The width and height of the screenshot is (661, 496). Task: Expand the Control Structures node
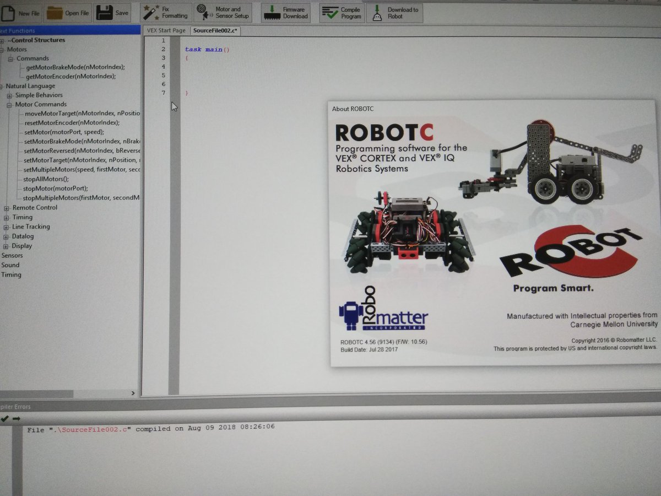2,40
